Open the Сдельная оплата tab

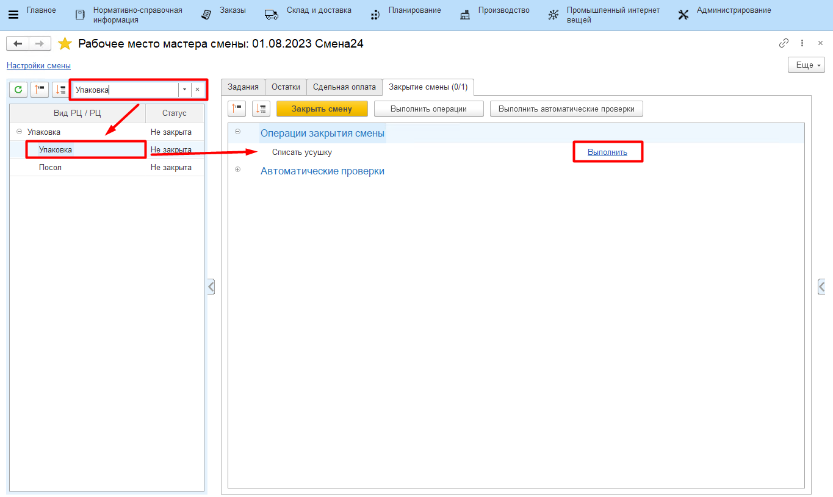[344, 87]
